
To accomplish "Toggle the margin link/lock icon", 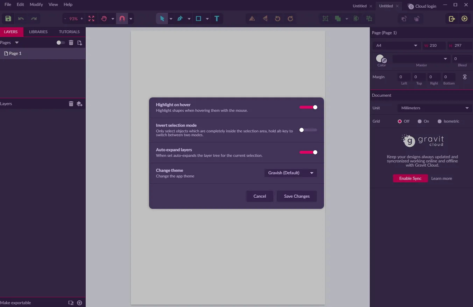I will click(x=465, y=77).
